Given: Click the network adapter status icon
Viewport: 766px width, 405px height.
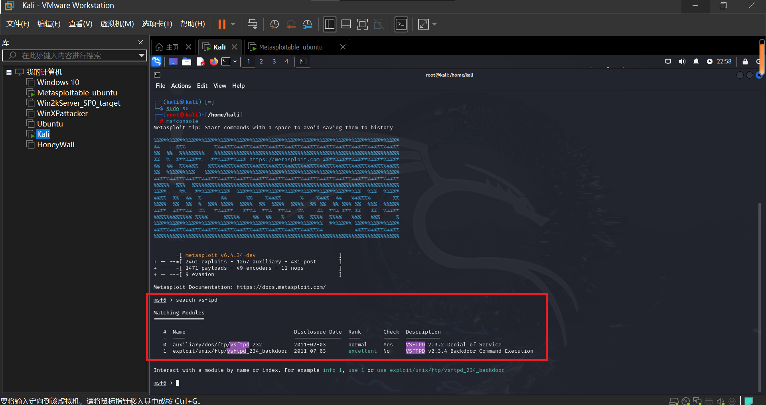Looking at the screenshot, I should pyautogui.click(x=697, y=401).
